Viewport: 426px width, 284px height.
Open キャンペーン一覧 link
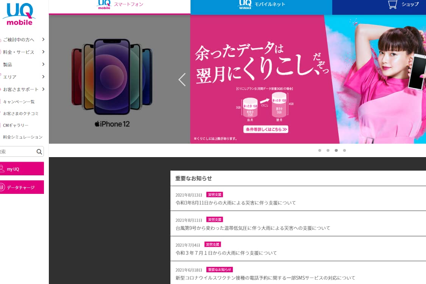(x=19, y=101)
